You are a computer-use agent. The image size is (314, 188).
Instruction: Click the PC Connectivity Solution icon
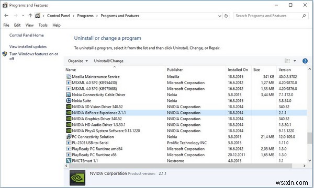[x=69, y=137]
